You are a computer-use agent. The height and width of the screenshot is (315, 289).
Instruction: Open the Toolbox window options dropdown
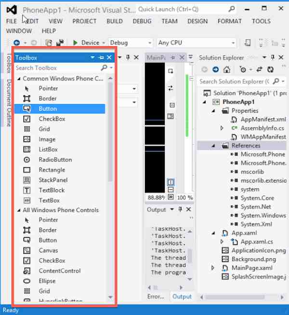tap(92, 57)
